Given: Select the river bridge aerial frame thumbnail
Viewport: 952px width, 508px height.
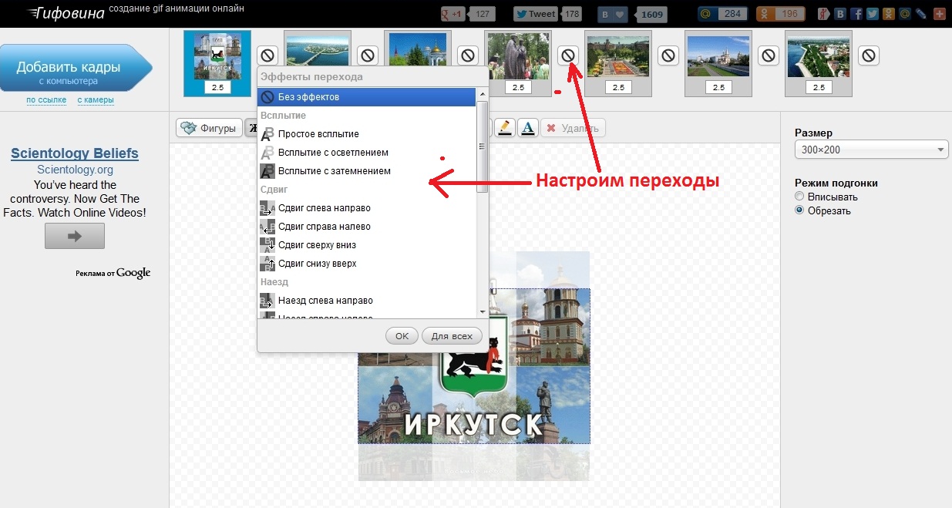Looking at the screenshot, I should click(x=318, y=49).
